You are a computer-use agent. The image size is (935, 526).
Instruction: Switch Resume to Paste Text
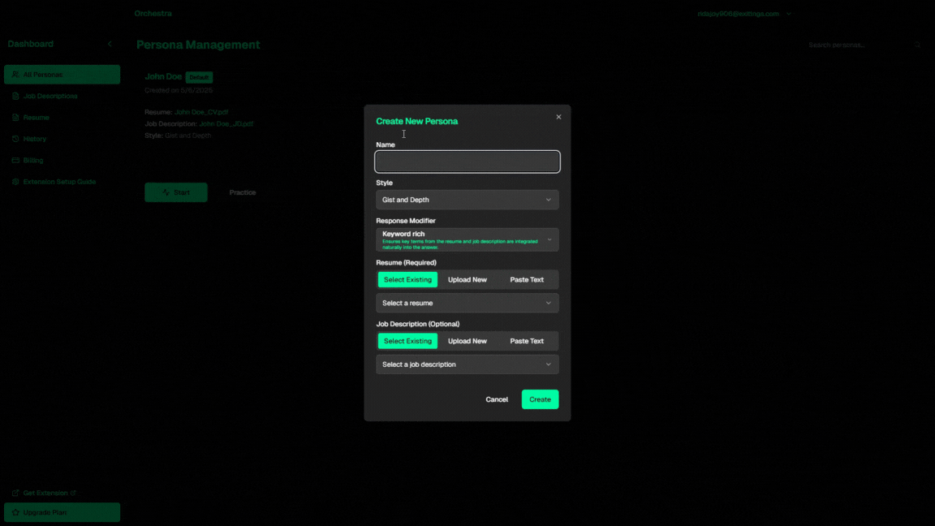pyautogui.click(x=527, y=279)
